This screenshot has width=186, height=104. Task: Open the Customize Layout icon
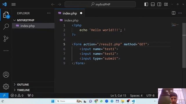tap(166, 4)
